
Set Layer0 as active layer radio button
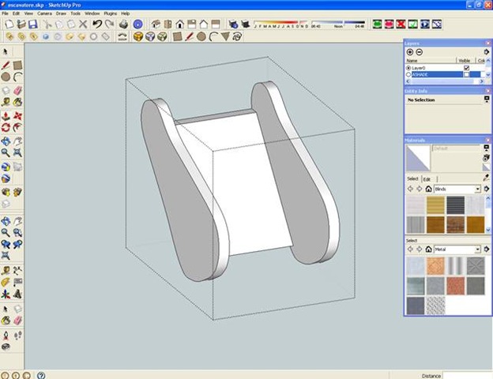(408, 68)
